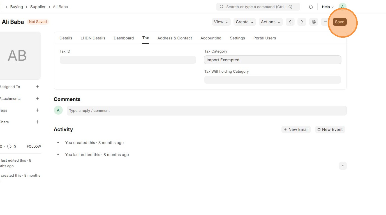Viewport: 386px width, 215px height.
Task: Share the document with the plus icon
Action: pyautogui.click(x=38, y=122)
